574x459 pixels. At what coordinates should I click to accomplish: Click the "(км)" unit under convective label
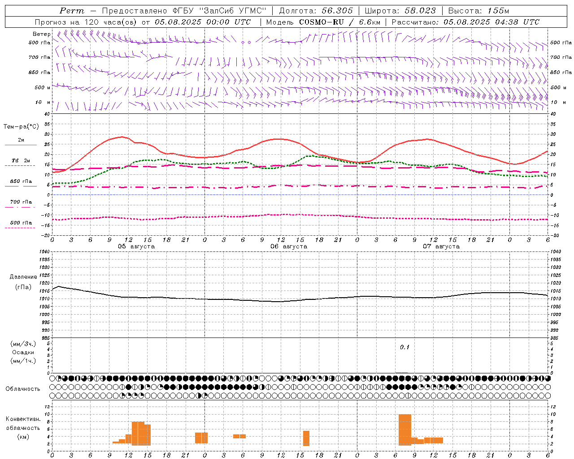[x=23, y=437]
